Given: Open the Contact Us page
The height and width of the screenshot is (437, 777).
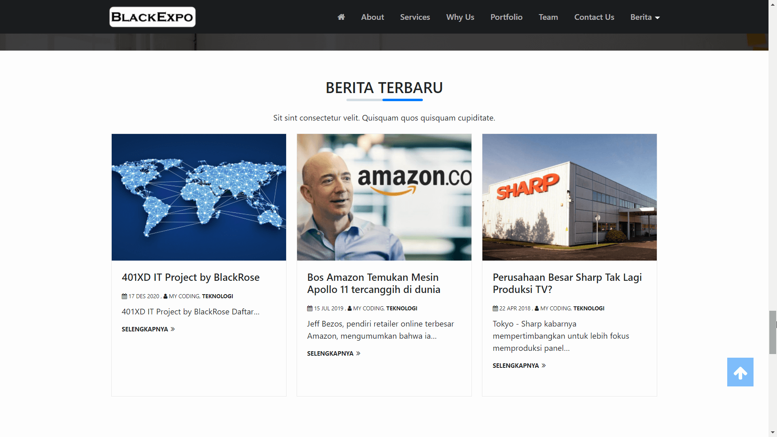Looking at the screenshot, I should [x=594, y=17].
